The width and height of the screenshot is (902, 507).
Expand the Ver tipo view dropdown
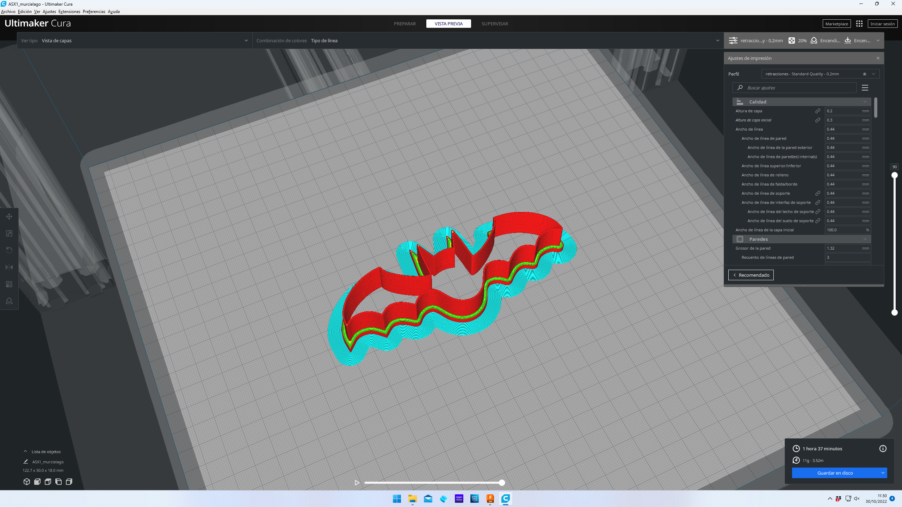point(134,40)
